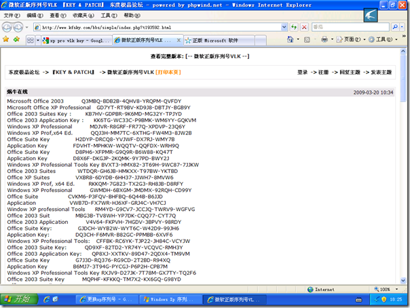The width and height of the screenshot is (410, 308).
Task: Click the taskbar clock
Action: click(396, 299)
